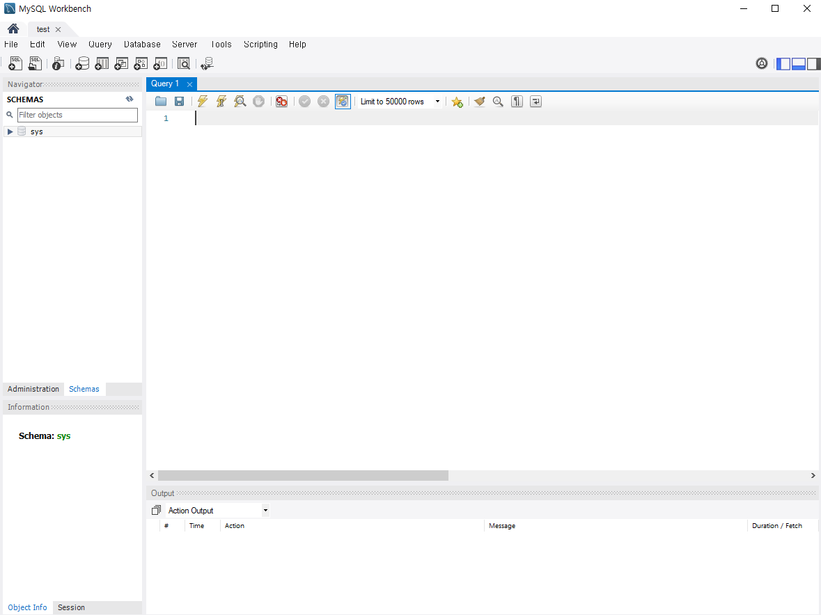Click the scrollbar left arrow
This screenshot has height=615, width=821.
(x=152, y=475)
